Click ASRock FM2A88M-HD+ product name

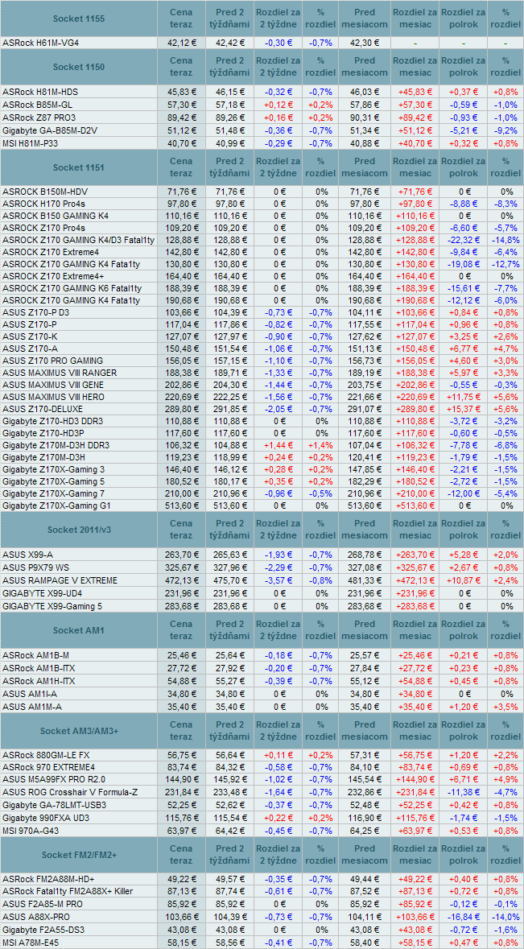click(48, 879)
